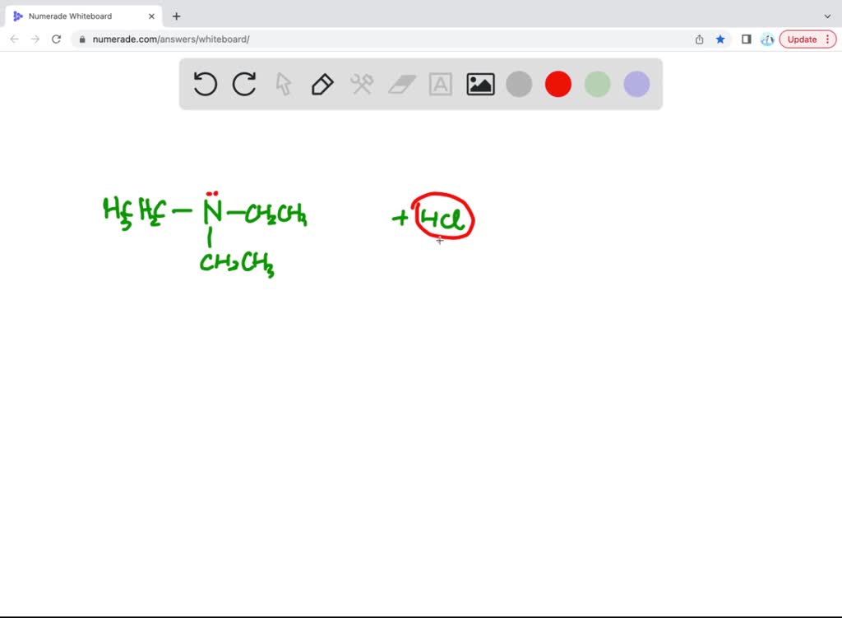The height and width of the screenshot is (618, 842).
Task: Toggle the browser sidebar panel
Action: [746, 39]
